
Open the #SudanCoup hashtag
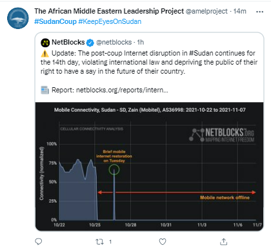coord(55,21)
